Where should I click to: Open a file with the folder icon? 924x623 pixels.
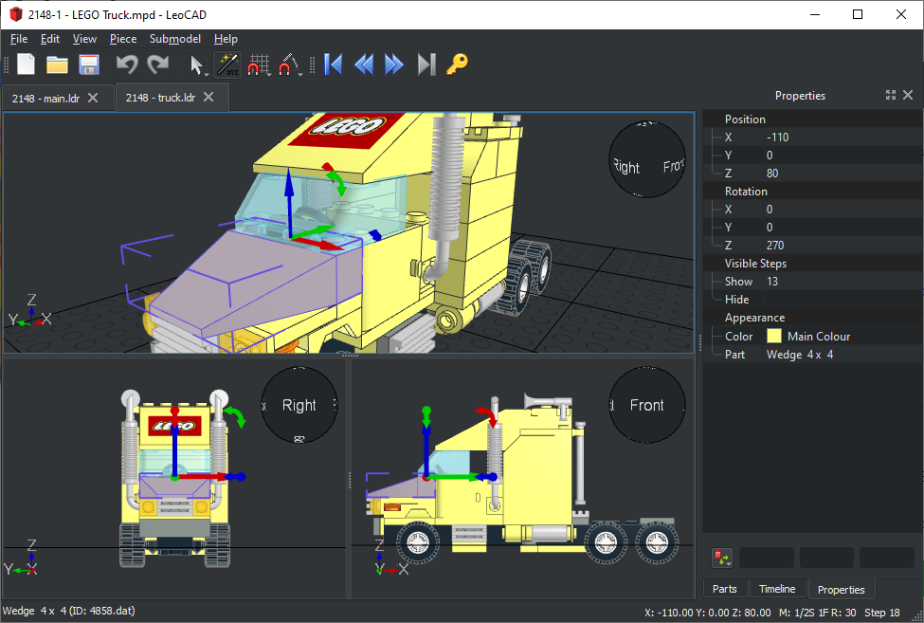click(58, 64)
